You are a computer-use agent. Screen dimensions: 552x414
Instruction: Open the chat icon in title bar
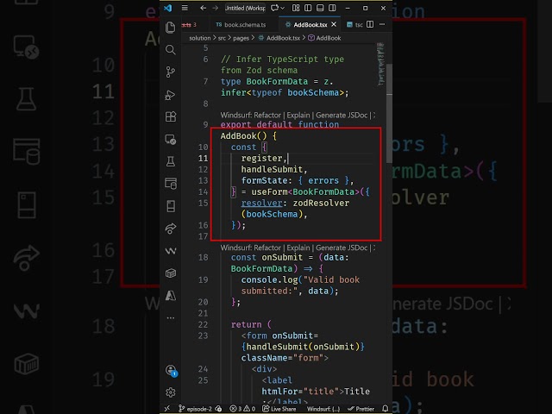274,8
